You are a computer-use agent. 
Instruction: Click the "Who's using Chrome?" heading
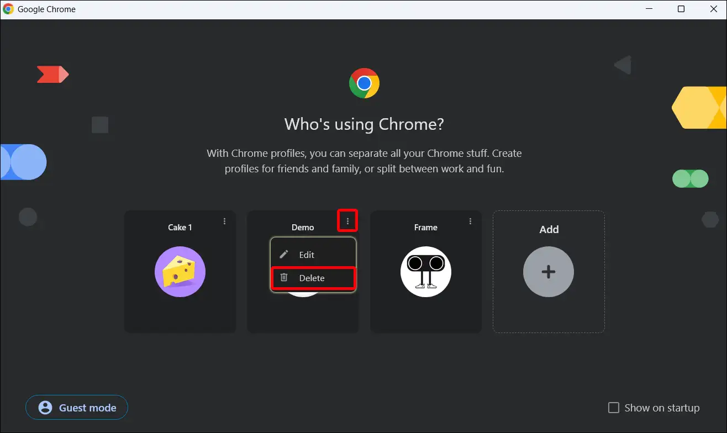point(364,124)
